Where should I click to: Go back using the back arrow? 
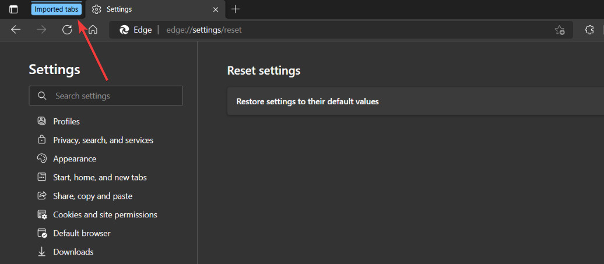click(x=16, y=30)
